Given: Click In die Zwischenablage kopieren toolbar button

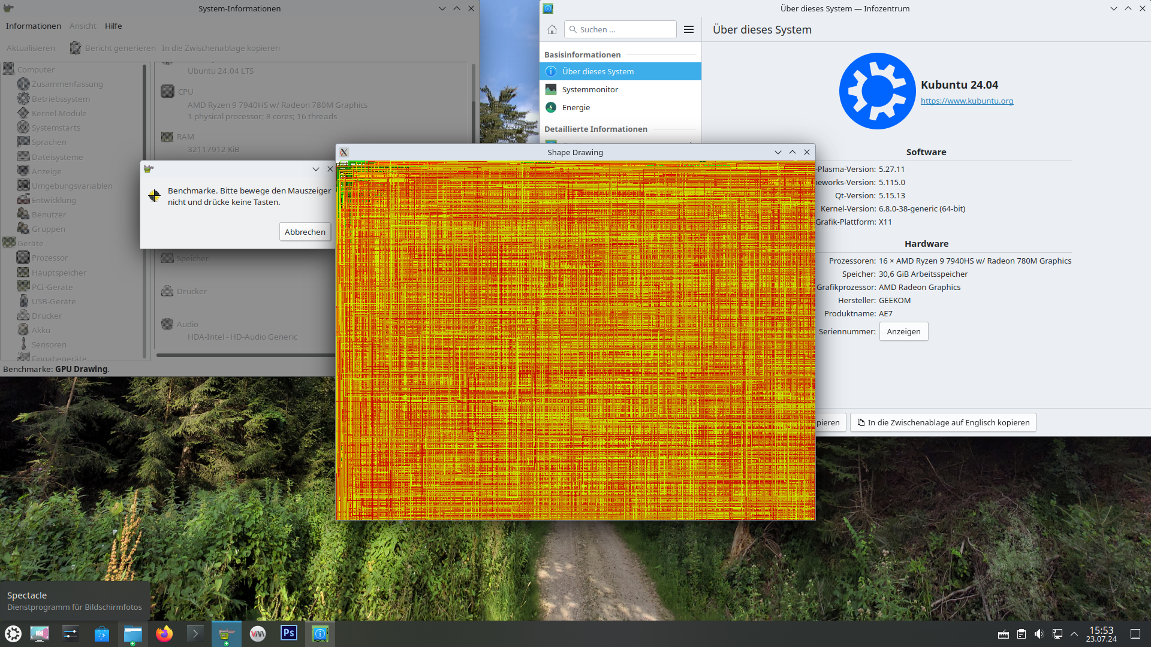Looking at the screenshot, I should 221,48.
